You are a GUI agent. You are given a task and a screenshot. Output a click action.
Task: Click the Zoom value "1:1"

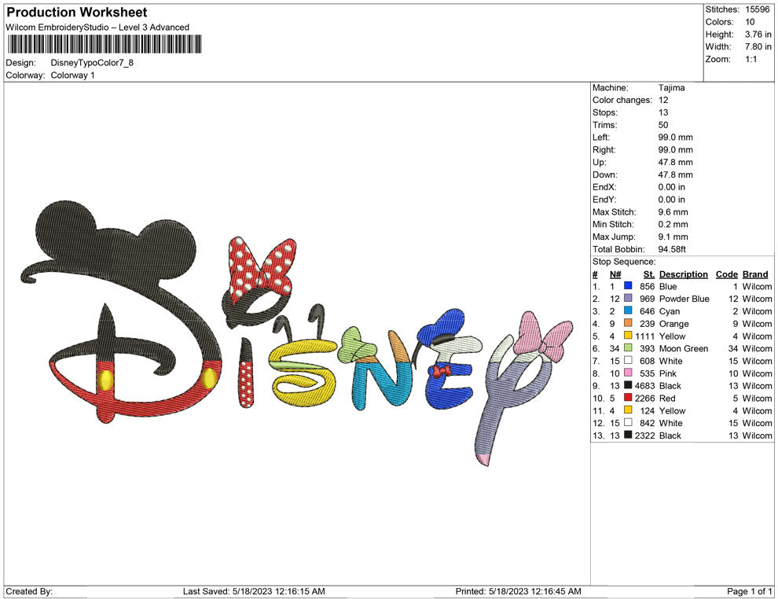[x=750, y=59]
